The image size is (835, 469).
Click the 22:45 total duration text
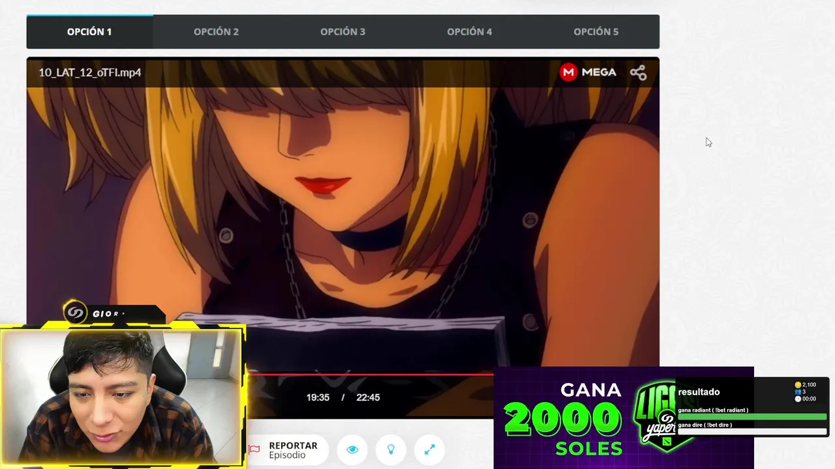368,397
